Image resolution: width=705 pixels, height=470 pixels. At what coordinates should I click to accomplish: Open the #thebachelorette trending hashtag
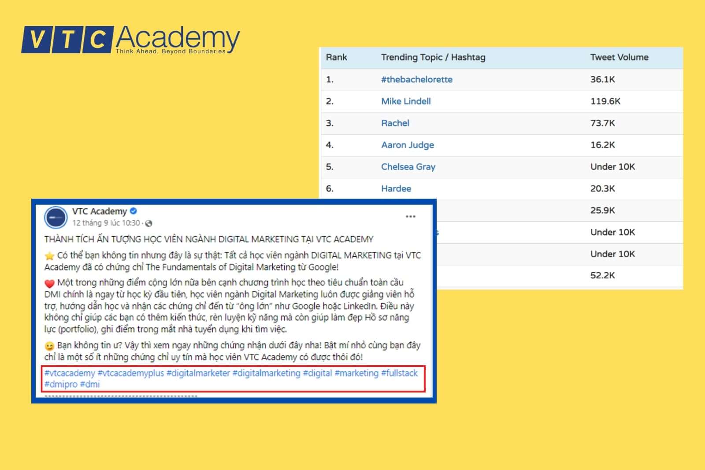[x=416, y=80]
